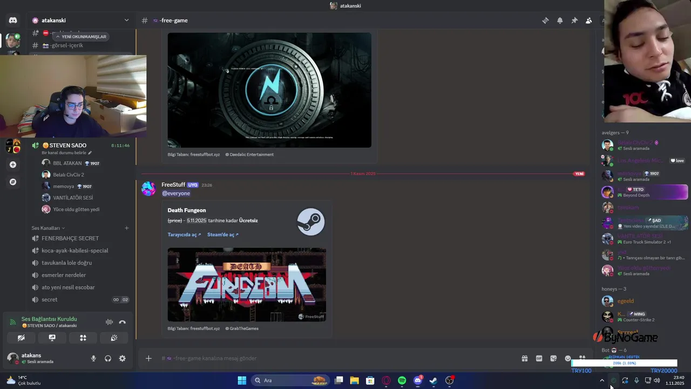The width and height of the screenshot is (691, 389).
Task: Share your screen button
Action: click(x=52, y=338)
